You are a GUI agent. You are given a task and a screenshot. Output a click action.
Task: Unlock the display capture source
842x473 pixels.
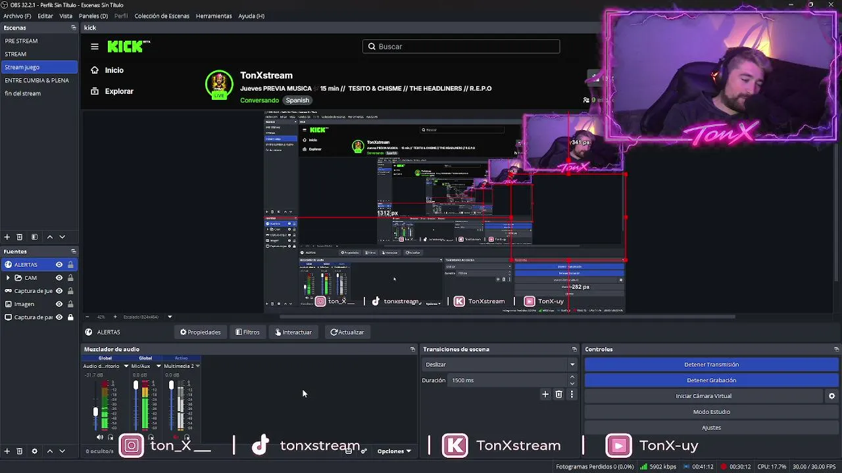point(70,317)
